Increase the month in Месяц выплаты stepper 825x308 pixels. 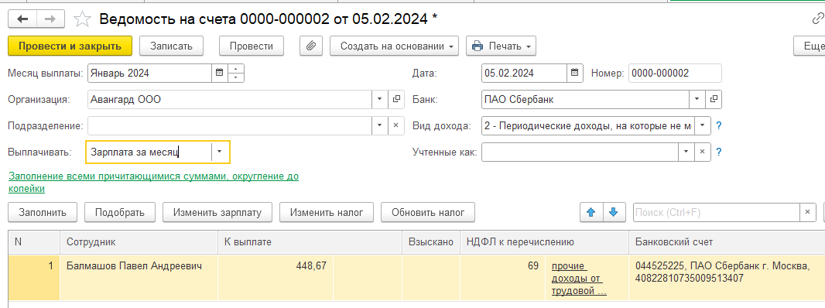coord(236,68)
